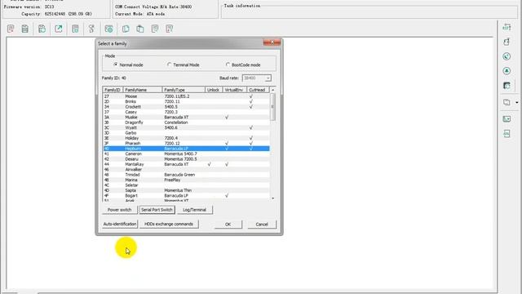Select the Pharaoh 7200.12 row

pyautogui.click(x=186, y=144)
